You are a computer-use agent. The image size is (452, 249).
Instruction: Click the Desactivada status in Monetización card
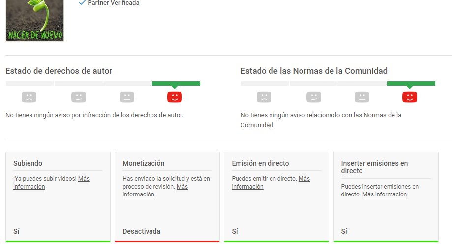(141, 231)
